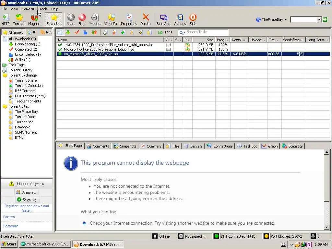Image resolution: width=332 pixels, height=249 pixels.
Task: Filter by completed red check icon
Action: click(x=77, y=32)
